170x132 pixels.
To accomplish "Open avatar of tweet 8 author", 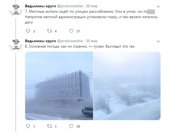I will (16, 45).
